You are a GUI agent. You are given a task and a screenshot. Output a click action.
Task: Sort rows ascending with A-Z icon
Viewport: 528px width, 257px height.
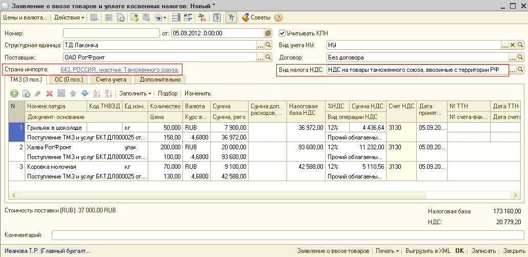click(96, 93)
